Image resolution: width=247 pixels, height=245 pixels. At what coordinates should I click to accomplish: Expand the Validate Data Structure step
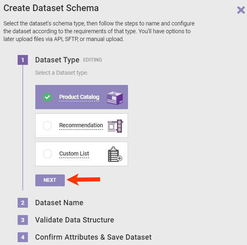pyautogui.click(x=74, y=220)
